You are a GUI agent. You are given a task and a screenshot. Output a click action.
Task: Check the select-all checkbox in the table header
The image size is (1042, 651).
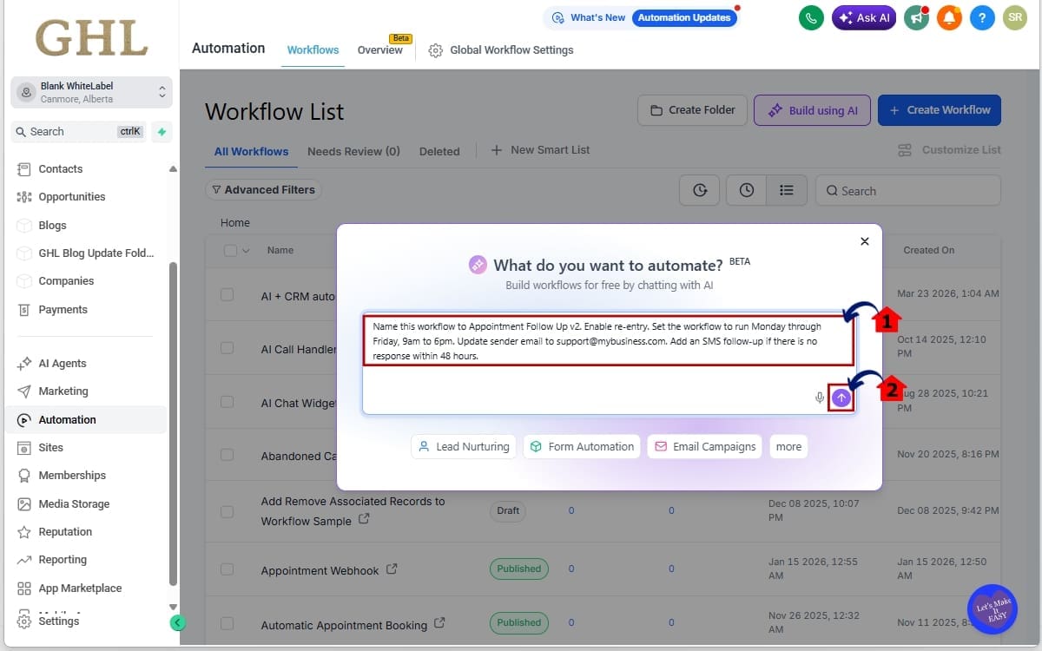[x=229, y=250]
